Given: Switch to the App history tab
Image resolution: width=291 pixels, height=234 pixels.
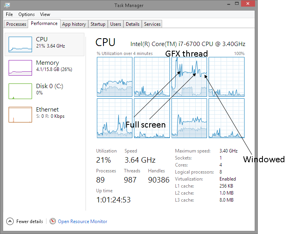Looking at the screenshot, I should click(x=74, y=24).
